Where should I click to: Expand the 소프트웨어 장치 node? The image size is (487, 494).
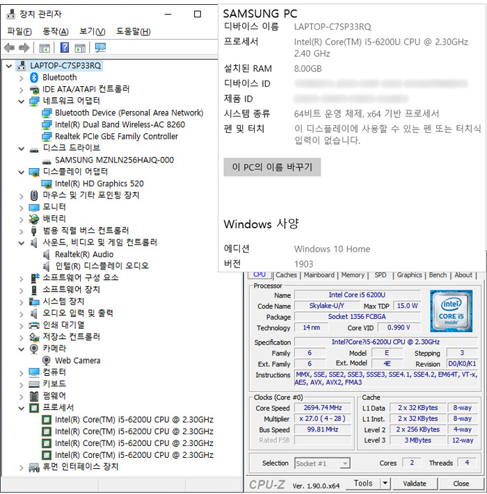21,290
